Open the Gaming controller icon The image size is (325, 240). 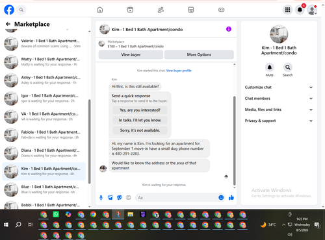tap(221, 10)
